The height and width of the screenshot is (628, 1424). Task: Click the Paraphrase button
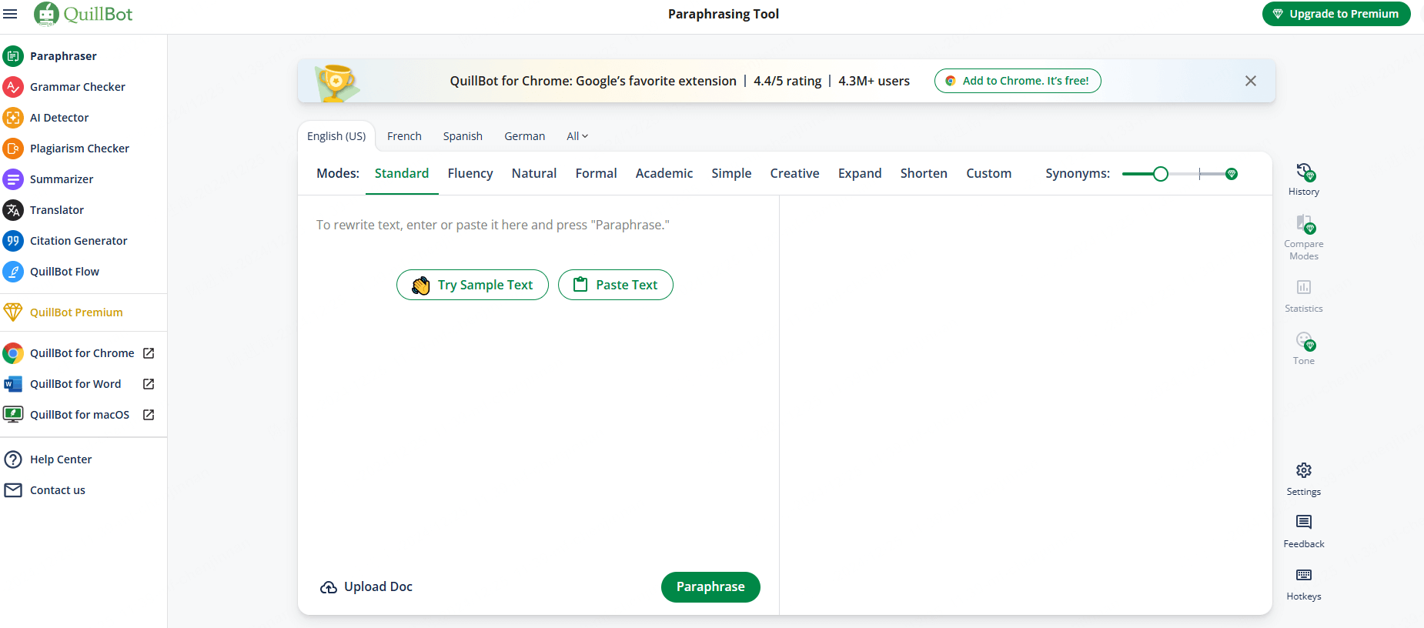point(710,587)
